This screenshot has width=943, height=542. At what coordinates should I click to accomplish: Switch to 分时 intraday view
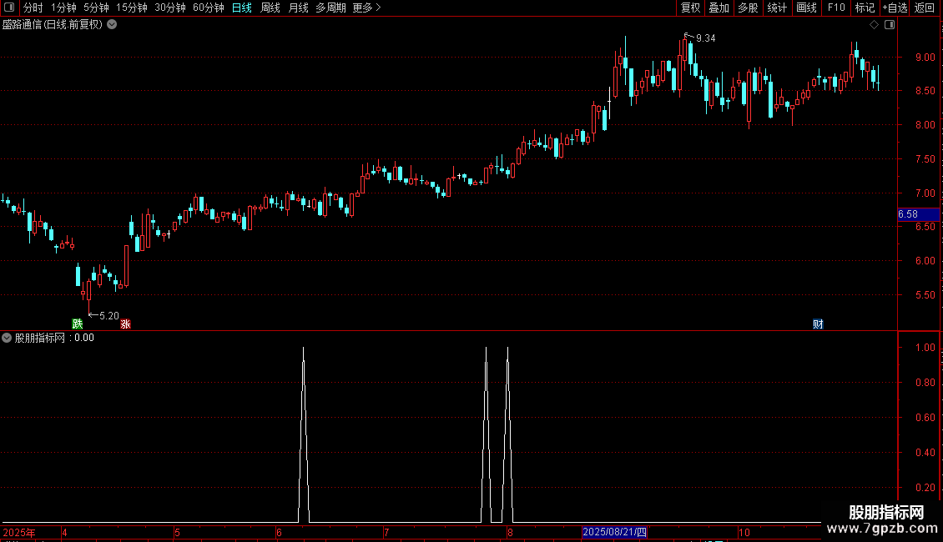tap(33, 8)
